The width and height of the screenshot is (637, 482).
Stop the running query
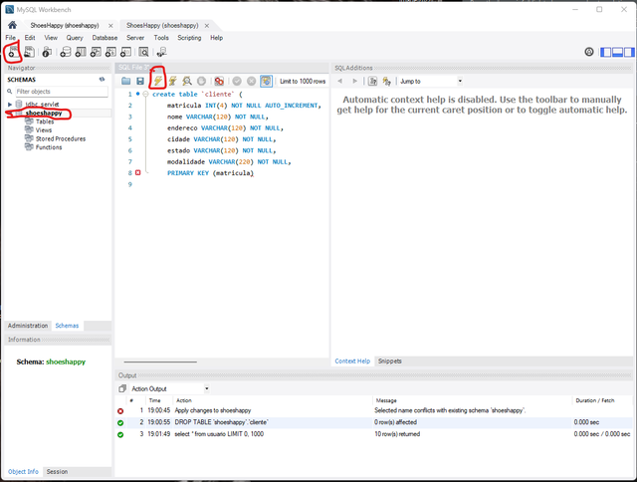click(x=201, y=82)
